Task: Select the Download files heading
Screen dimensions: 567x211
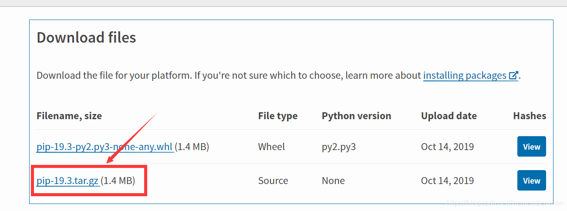Action: [x=86, y=37]
